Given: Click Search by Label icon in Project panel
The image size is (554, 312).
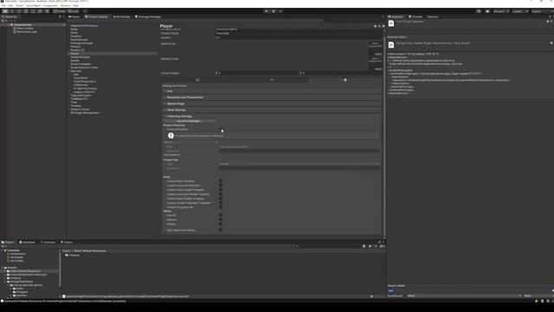Looking at the screenshot, I should coord(370,246).
